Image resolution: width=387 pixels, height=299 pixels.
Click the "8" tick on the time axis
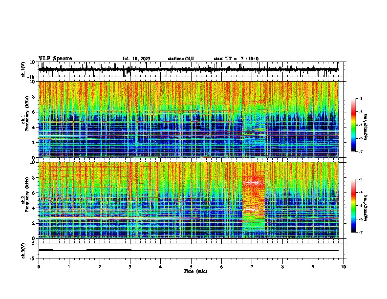click(282, 267)
